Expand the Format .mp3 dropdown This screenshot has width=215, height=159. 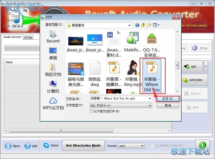tap(142, 146)
